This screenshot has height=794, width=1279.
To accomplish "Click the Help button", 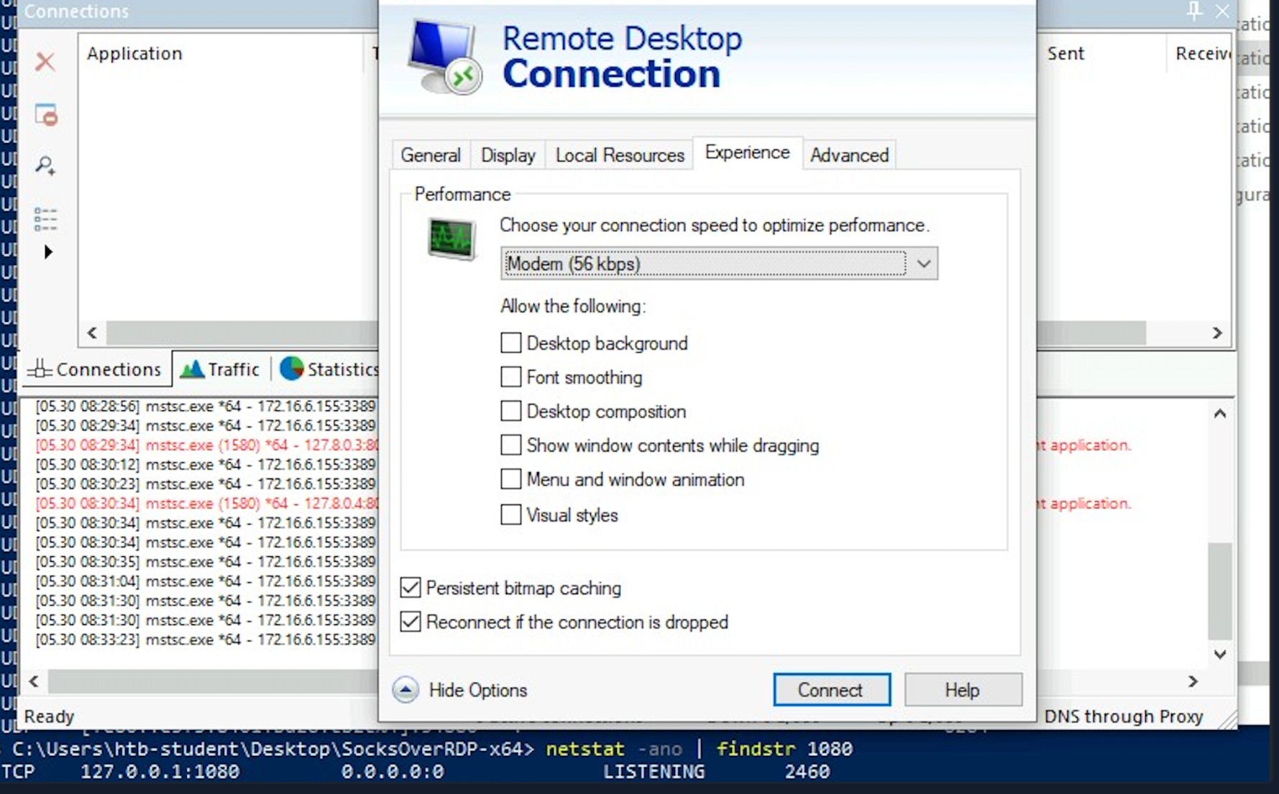I will point(963,690).
